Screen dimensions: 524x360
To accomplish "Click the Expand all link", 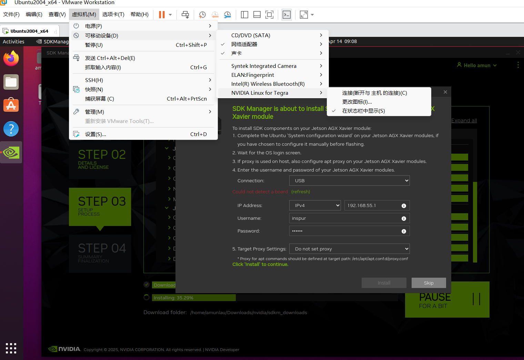I will click(464, 121).
